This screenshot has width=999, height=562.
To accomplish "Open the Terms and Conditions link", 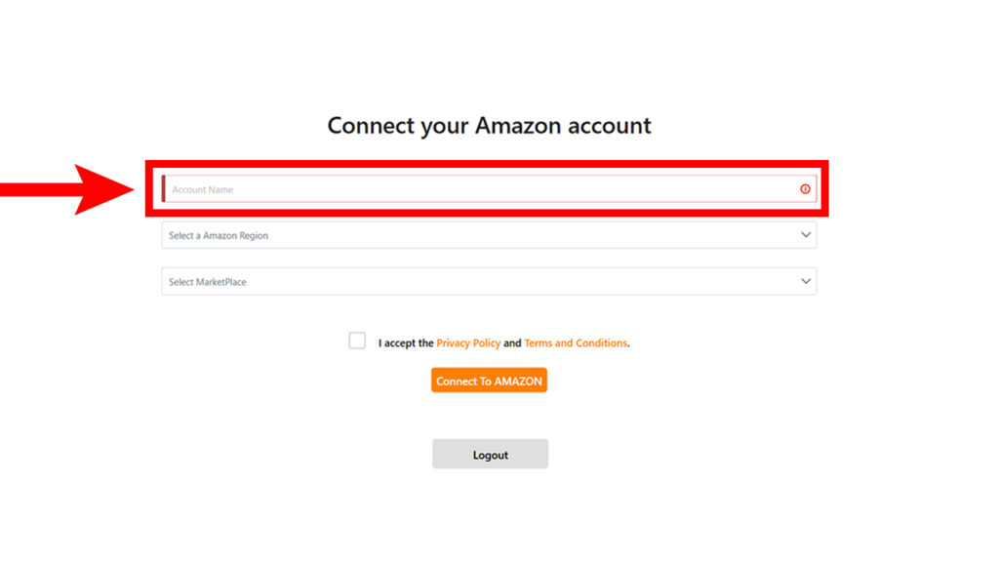I will click(x=576, y=342).
